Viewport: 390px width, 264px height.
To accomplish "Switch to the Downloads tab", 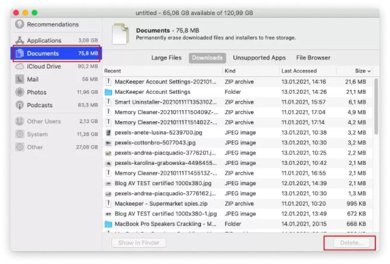I will click(x=207, y=58).
